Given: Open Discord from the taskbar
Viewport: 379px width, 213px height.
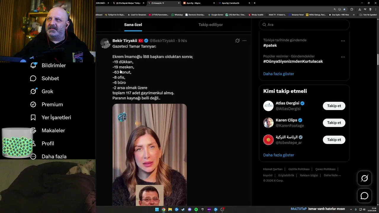Looking at the screenshot, I should [x=189, y=209].
